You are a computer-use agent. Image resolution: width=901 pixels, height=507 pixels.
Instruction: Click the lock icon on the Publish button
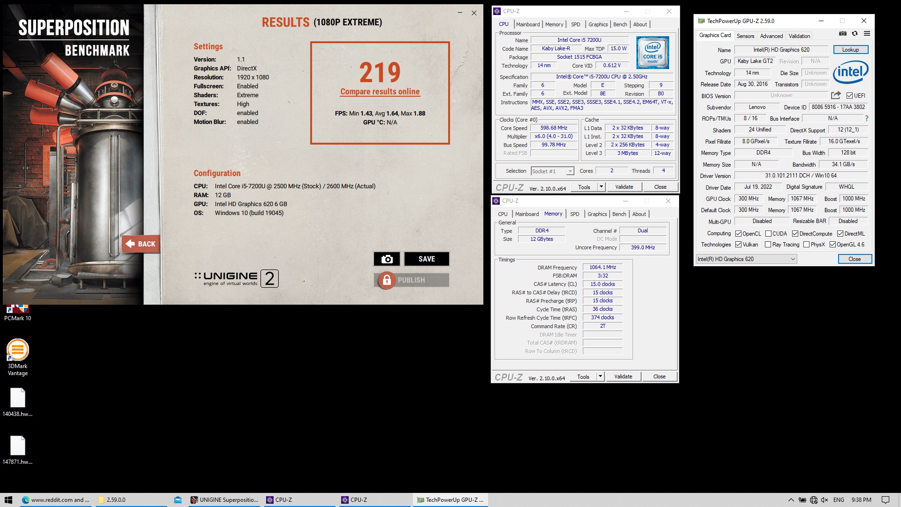click(387, 280)
